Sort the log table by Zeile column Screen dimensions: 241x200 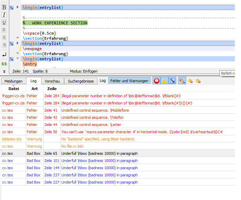52,89
